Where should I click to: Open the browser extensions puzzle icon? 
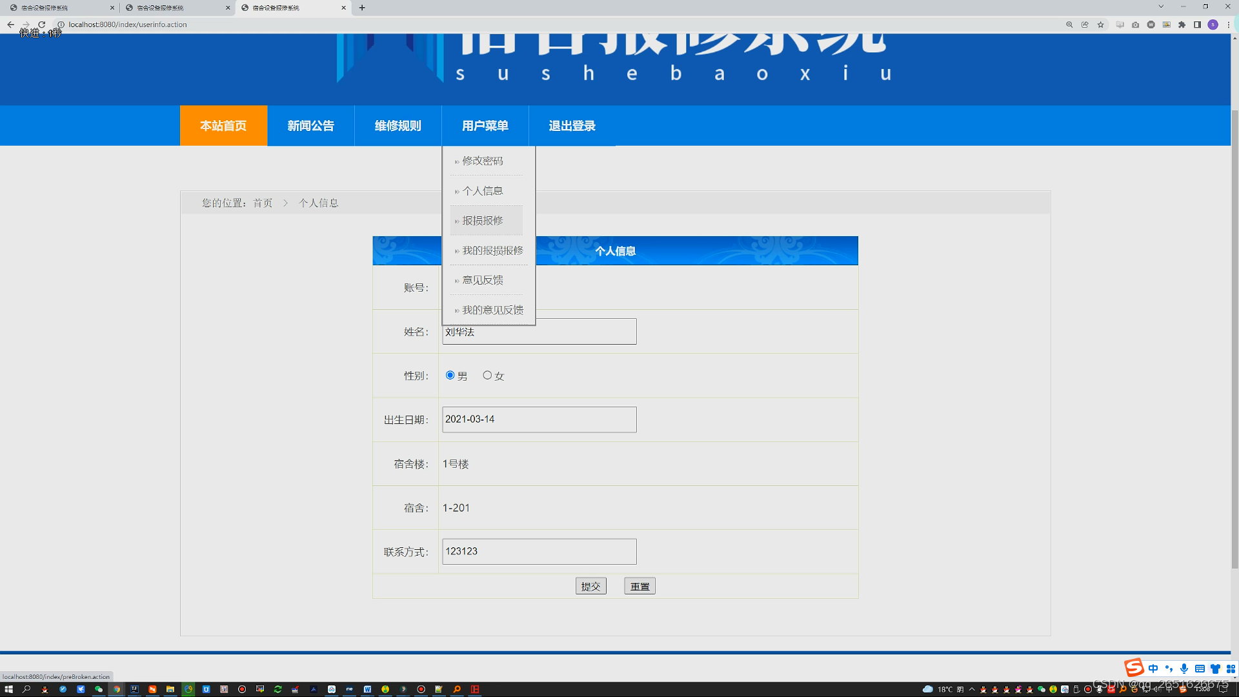click(1182, 25)
